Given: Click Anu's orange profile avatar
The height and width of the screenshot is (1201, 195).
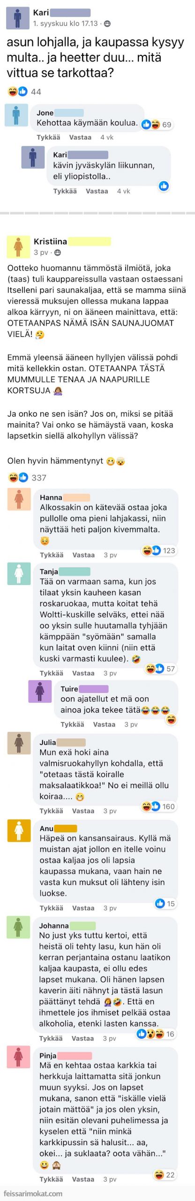Looking at the screenshot, I should (19, 830).
